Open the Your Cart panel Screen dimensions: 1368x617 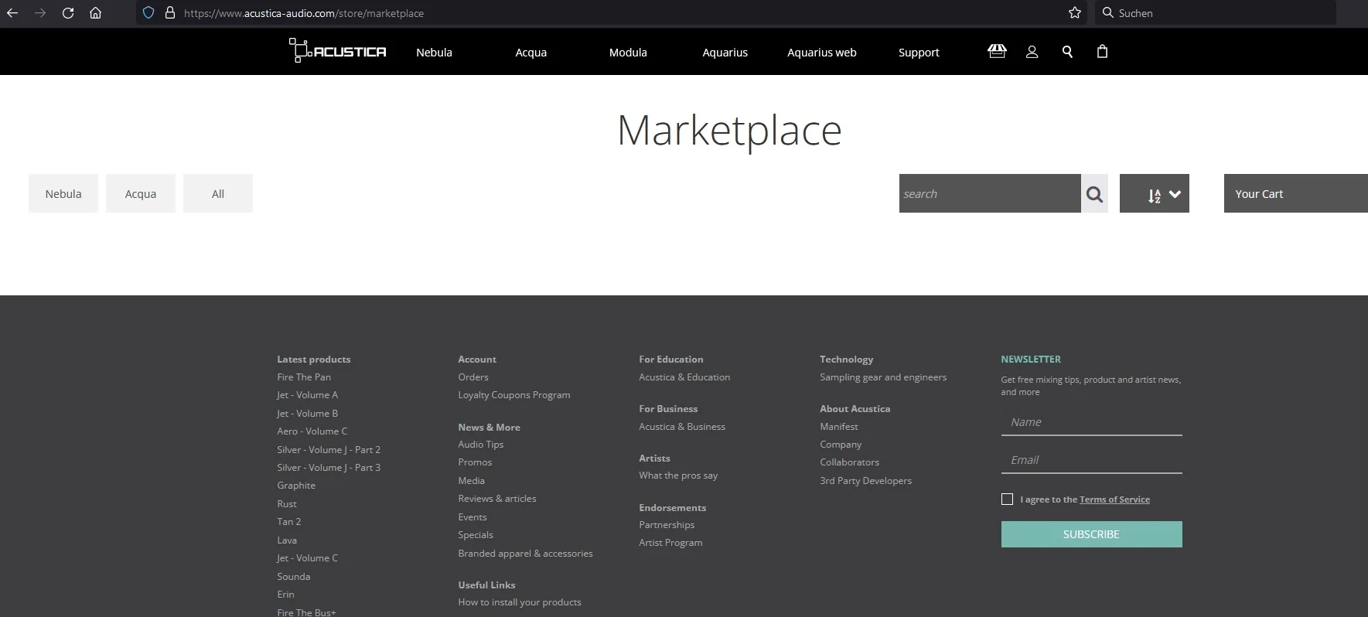coord(1296,193)
